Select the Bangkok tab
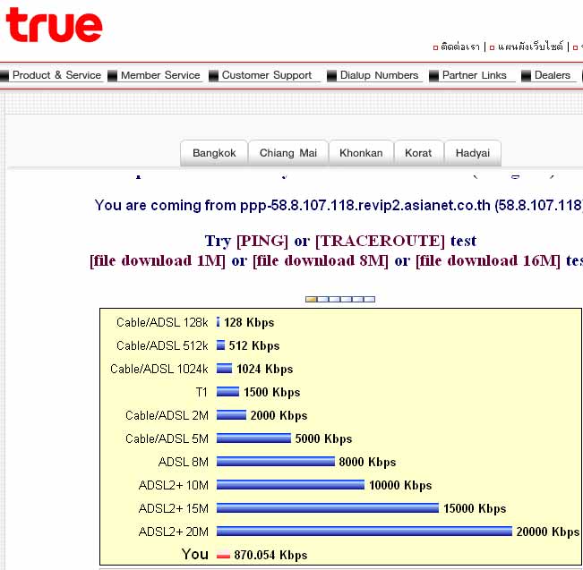 [x=214, y=153]
